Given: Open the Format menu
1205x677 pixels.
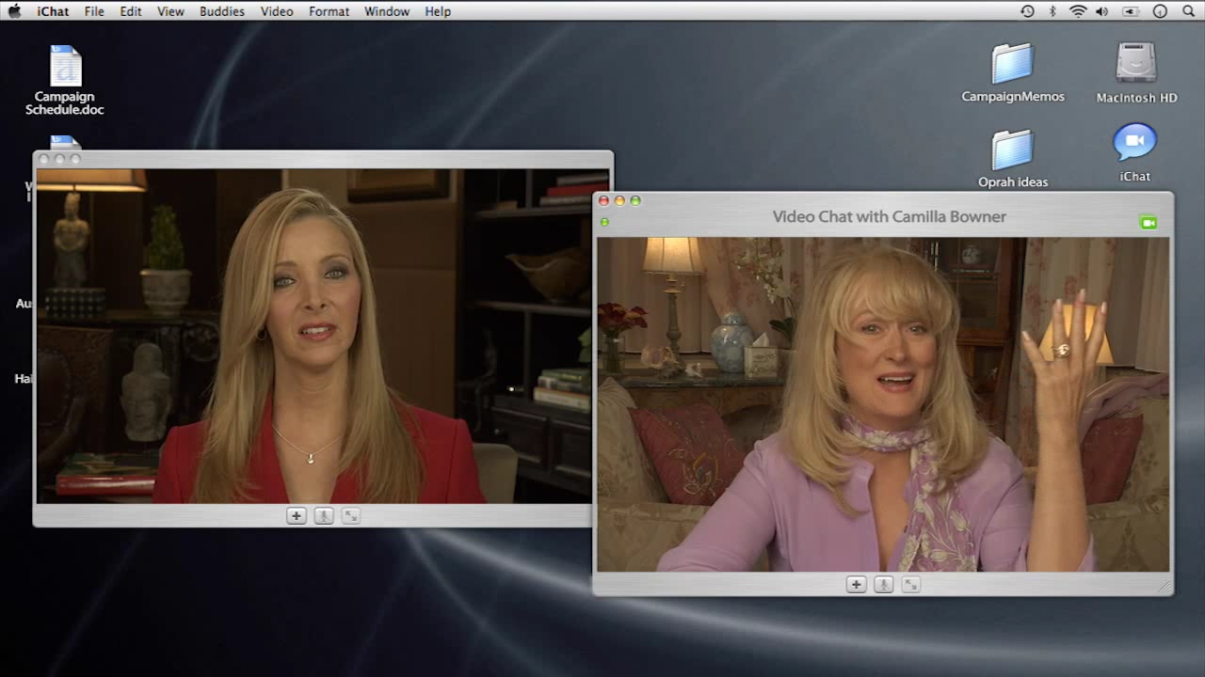Looking at the screenshot, I should pos(329,11).
